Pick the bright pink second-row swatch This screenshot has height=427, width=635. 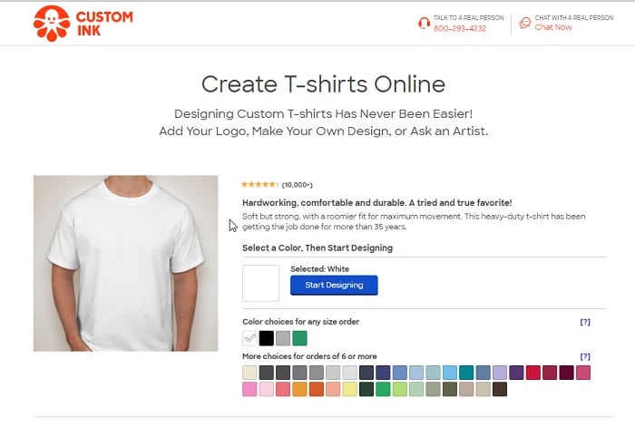pos(249,389)
